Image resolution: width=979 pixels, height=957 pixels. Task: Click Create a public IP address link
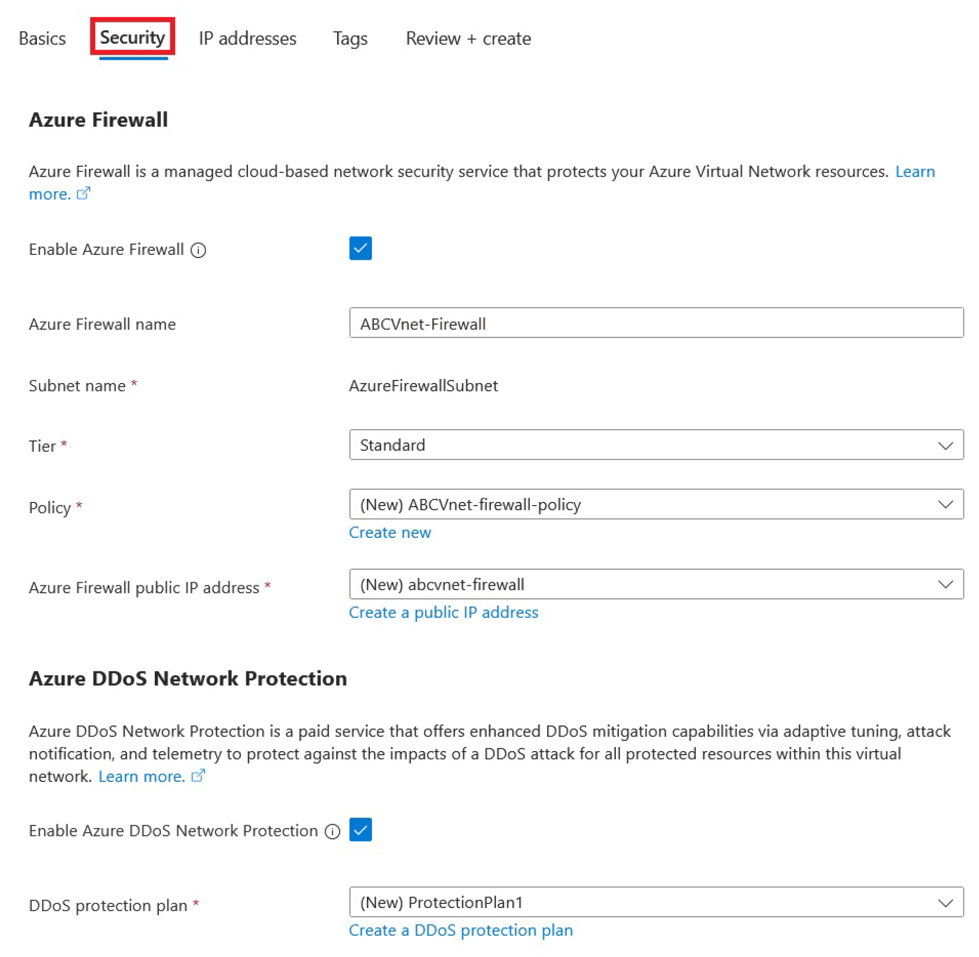click(x=443, y=612)
